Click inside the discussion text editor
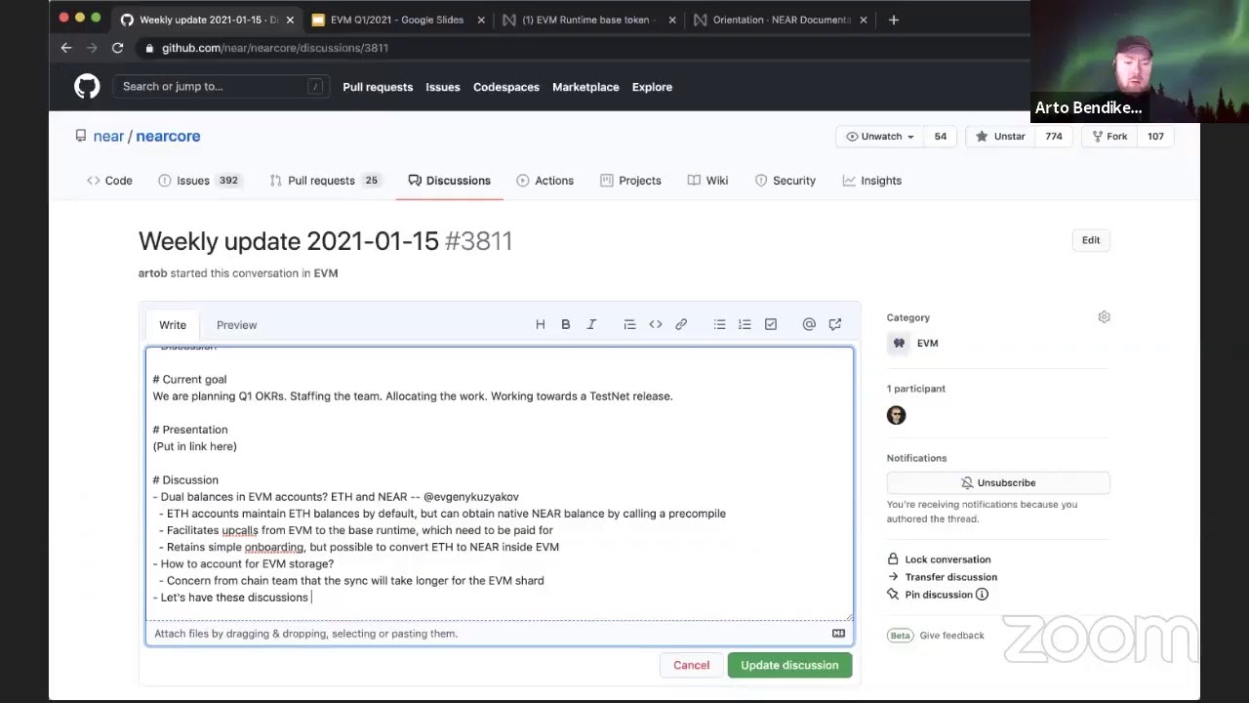The width and height of the screenshot is (1249, 703). point(500,483)
